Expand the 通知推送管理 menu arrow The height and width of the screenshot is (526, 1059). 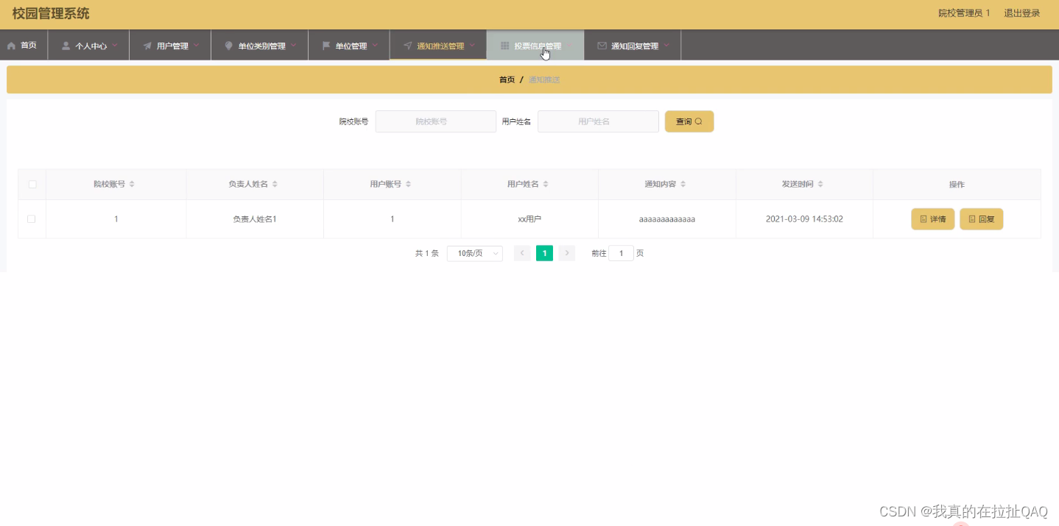(x=472, y=45)
